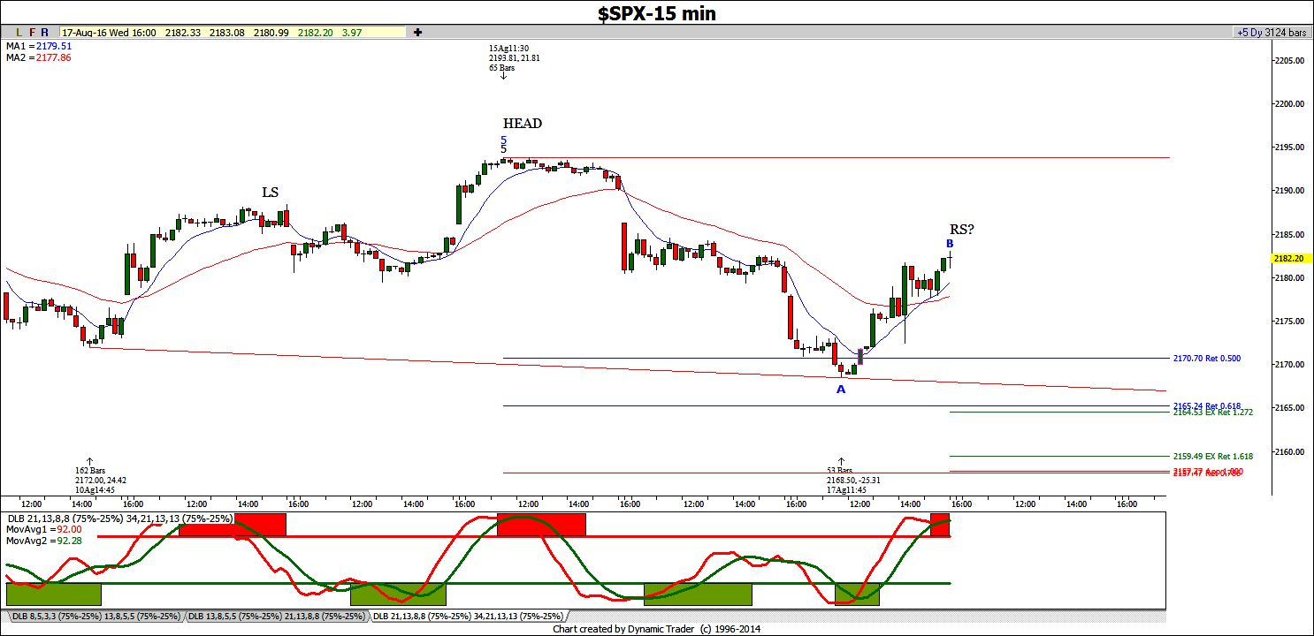Image resolution: width=1314 pixels, height=636 pixels.
Task: Click the '15Ag11:30' swing high annotation
Action: (509, 49)
